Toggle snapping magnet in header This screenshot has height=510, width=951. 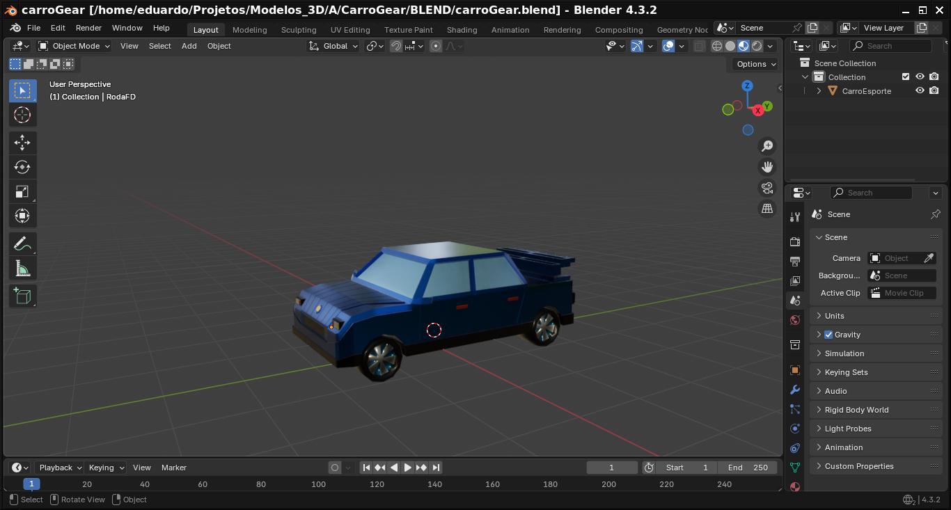395,46
